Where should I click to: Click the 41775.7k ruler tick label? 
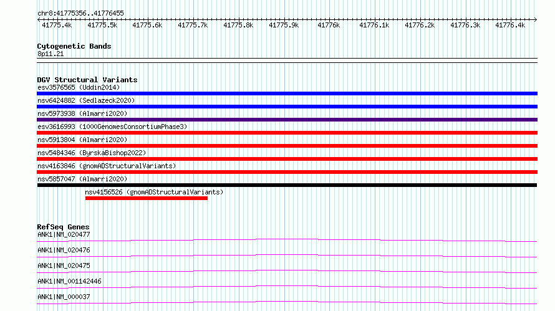pyautogui.click(x=193, y=25)
